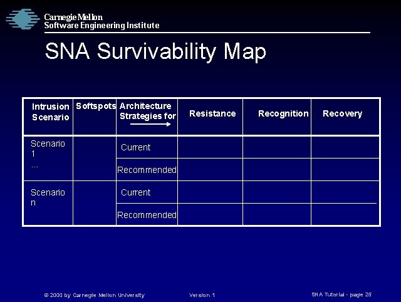Click the arrow under 'Strategies for'
The image size is (401, 302).
click(150, 124)
